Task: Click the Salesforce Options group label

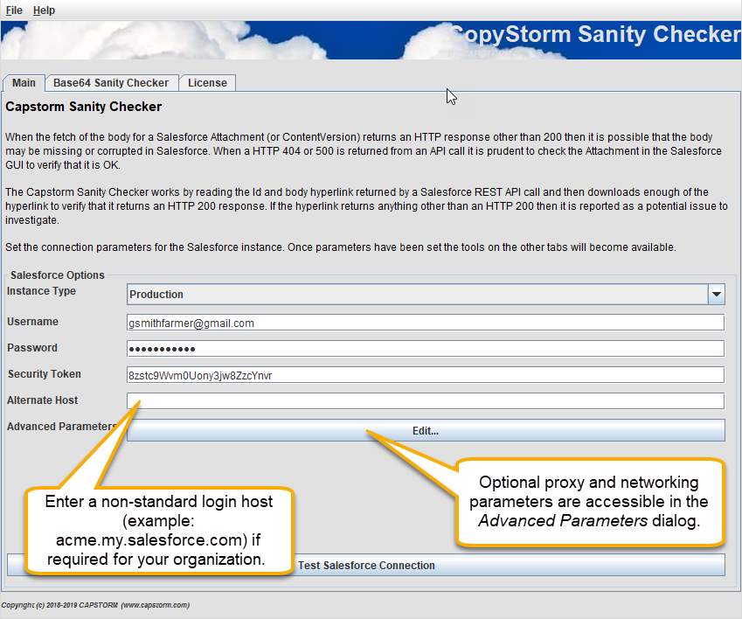Action: coord(58,275)
